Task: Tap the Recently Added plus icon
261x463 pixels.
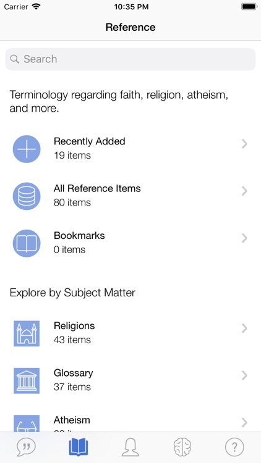Action: tap(27, 149)
